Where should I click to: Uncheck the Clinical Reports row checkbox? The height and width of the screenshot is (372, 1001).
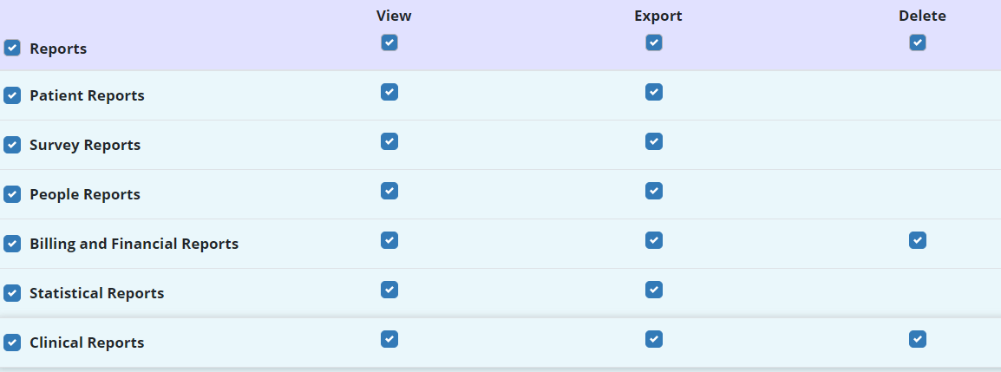pyautogui.click(x=12, y=343)
